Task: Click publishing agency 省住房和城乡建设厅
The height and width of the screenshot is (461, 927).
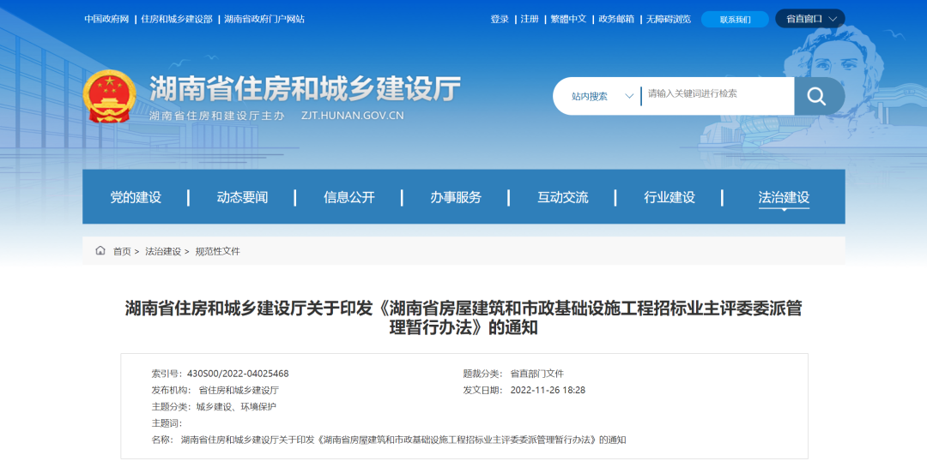Action: click(x=239, y=390)
